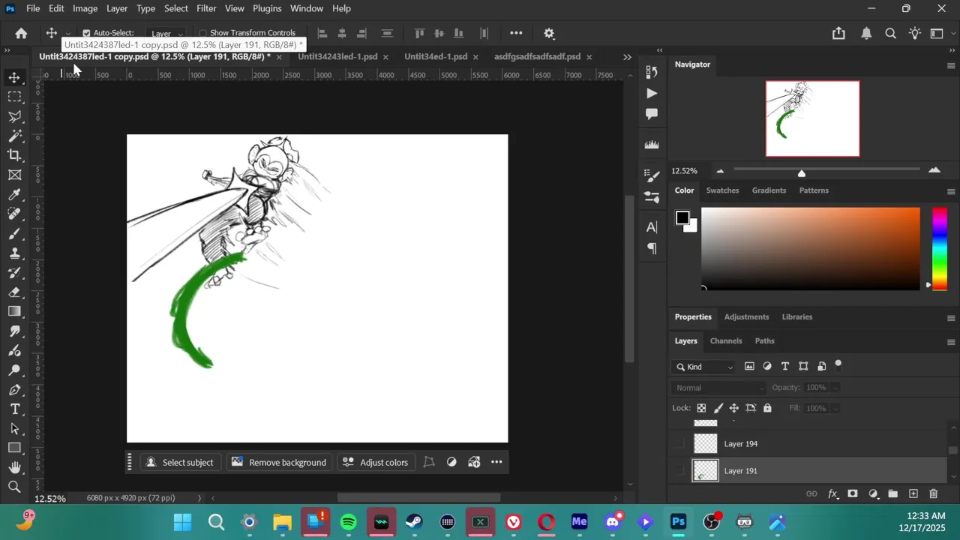960x540 pixels.
Task: Switch to the Untit34243led-1.psd document tab
Action: pos(337,56)
